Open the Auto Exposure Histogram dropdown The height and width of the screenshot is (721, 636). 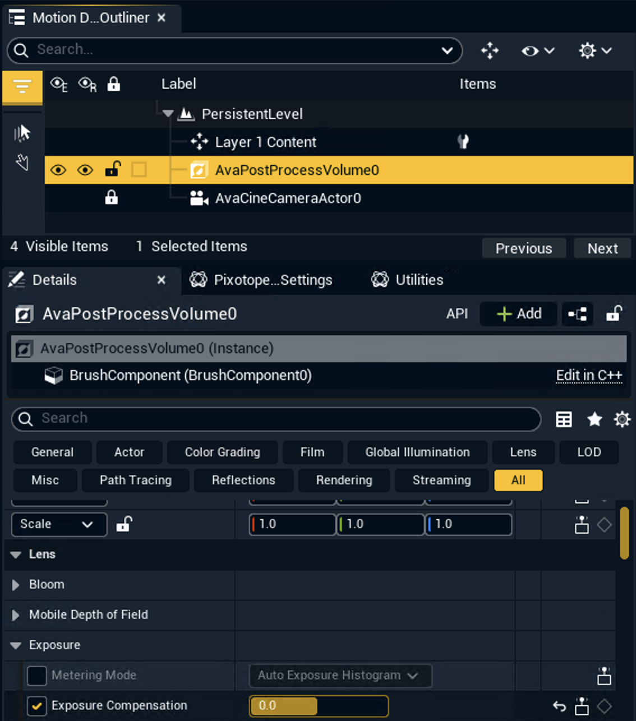pyautogui.click(x=340, y=676)
